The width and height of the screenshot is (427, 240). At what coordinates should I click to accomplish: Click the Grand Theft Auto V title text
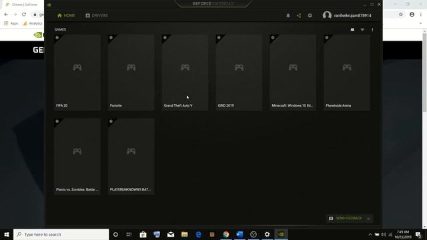click(x=178, y=105)
